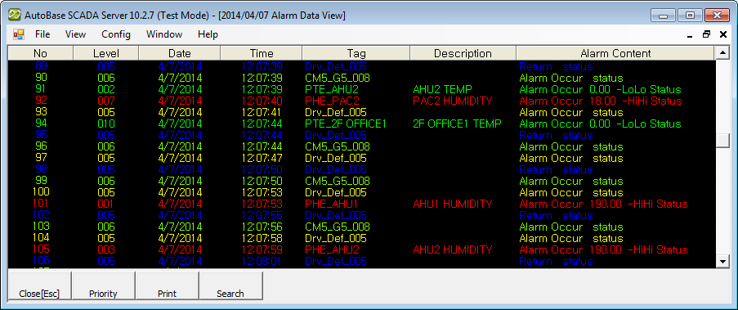Restore the inner Alarm Data View window
Viewport: 738px width, 310px height.
(x=706, y=34)
